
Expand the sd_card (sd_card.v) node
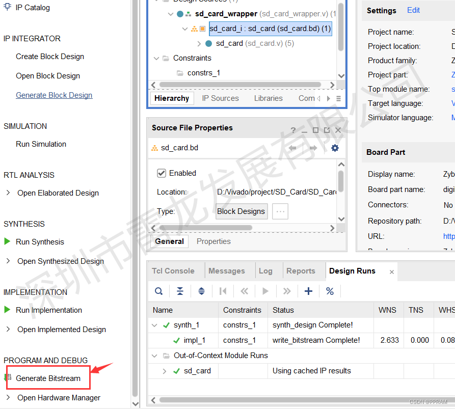click(x=199, y=43)
